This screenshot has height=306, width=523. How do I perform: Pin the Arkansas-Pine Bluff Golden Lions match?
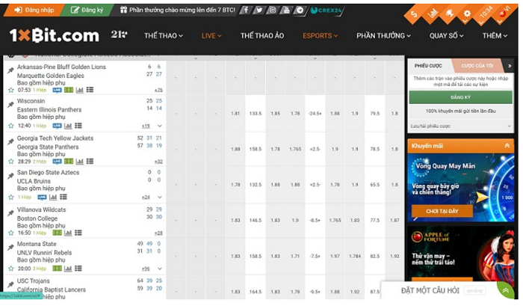coord(10,70)
